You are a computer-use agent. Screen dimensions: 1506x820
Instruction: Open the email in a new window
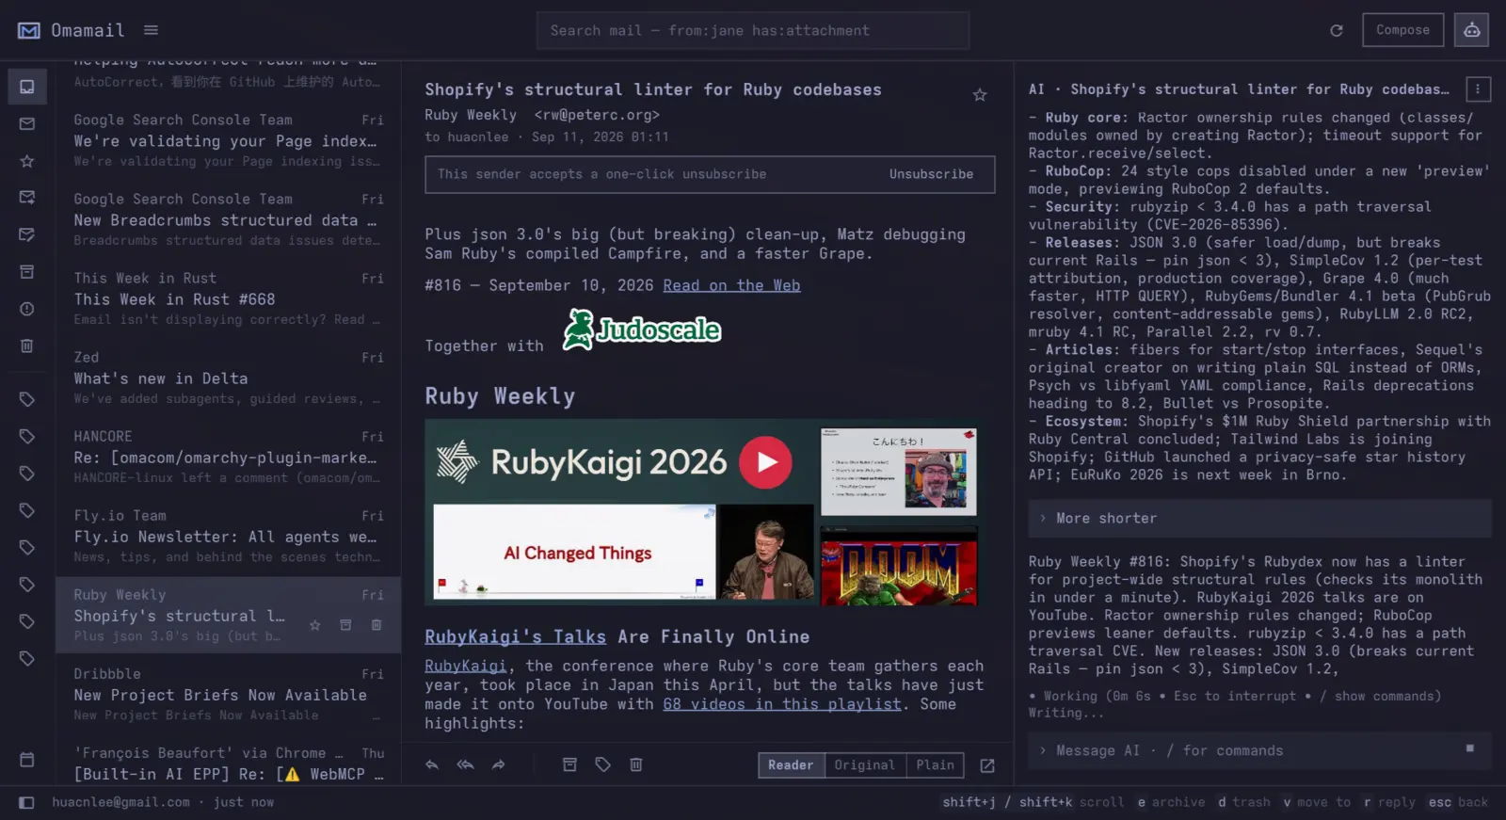tap(987, 765)
